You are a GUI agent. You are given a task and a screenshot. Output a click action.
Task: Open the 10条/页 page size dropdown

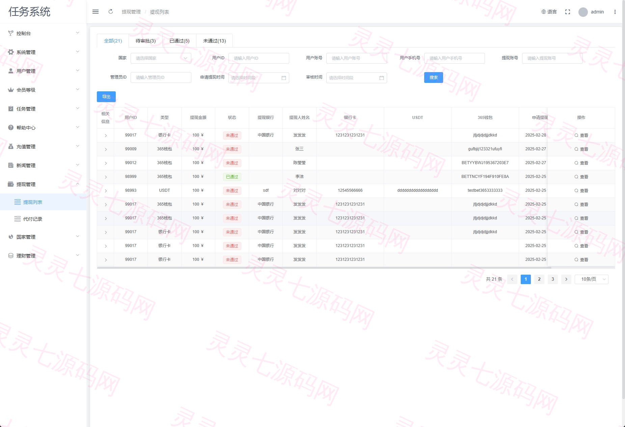tap(592, 279)
